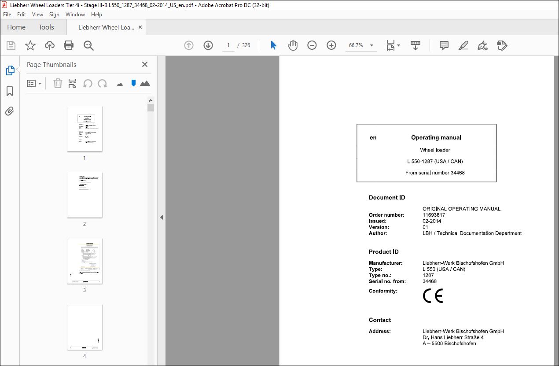The width and height of the screenshot is (559, 366).
Task: Open the Edit menu
Action: (22, 15)
